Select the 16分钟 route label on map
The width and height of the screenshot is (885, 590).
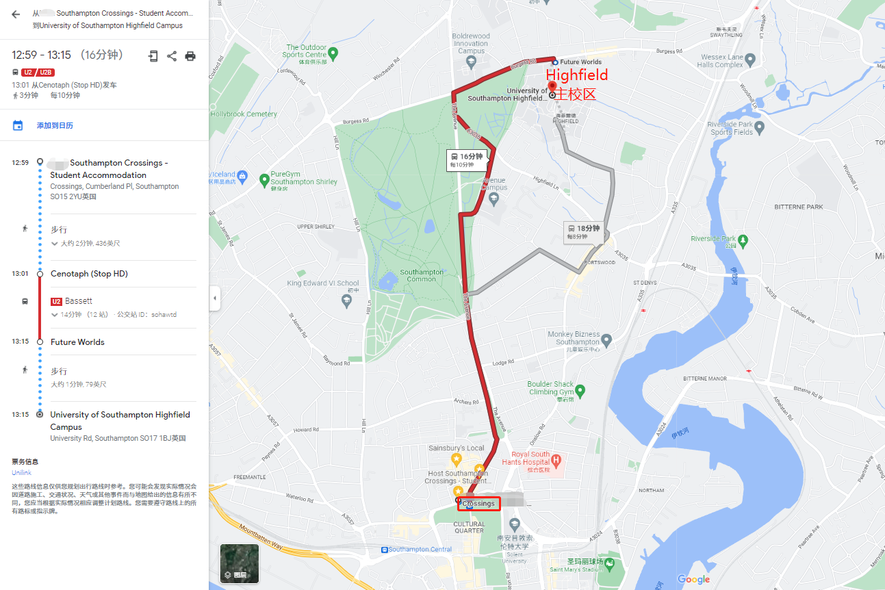[466, 159]
